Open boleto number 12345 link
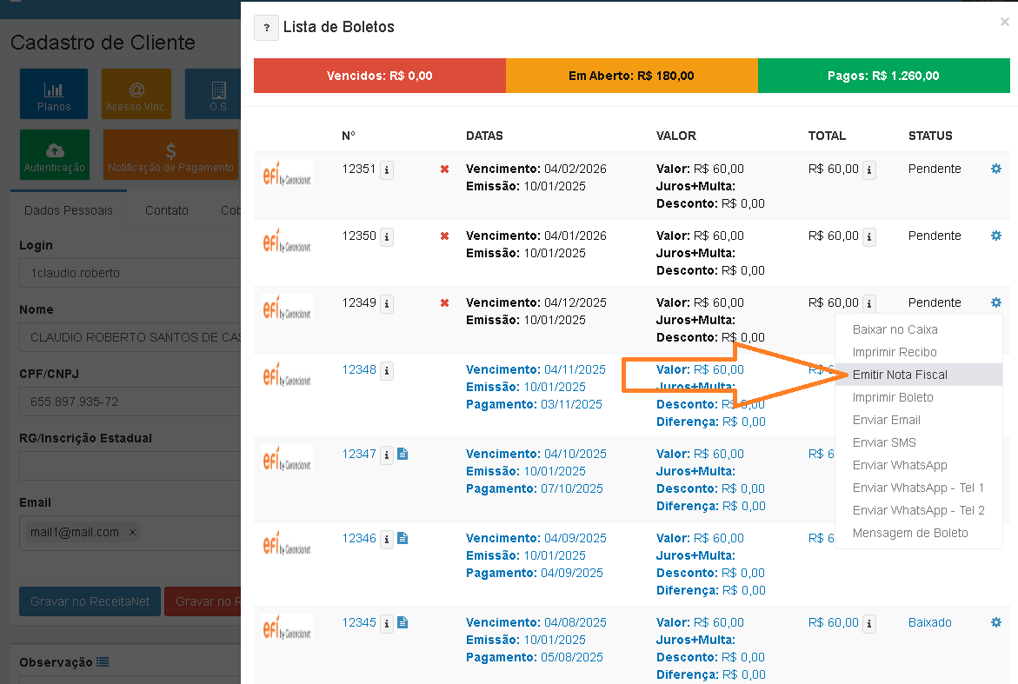 [359, 622]
